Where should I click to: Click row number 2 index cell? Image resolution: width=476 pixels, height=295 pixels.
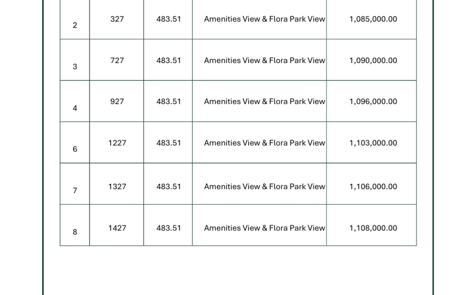[x=75, y=19]
